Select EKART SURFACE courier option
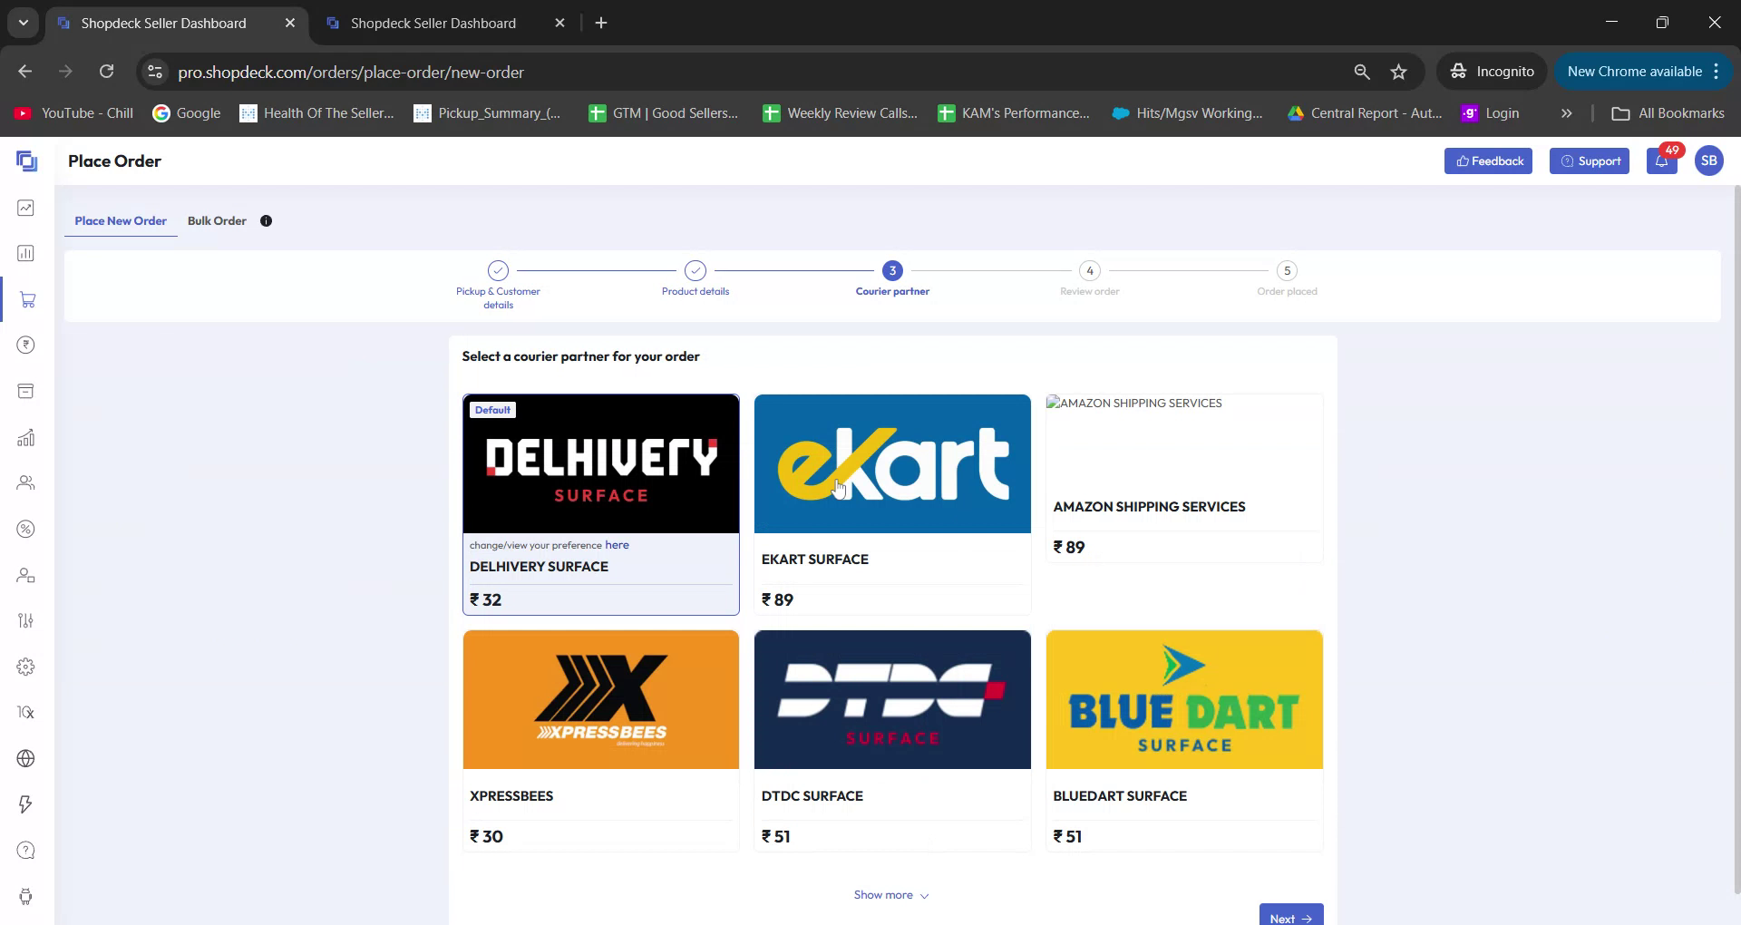The height and width of the screenshot is (925, 1741). [891, 504]
